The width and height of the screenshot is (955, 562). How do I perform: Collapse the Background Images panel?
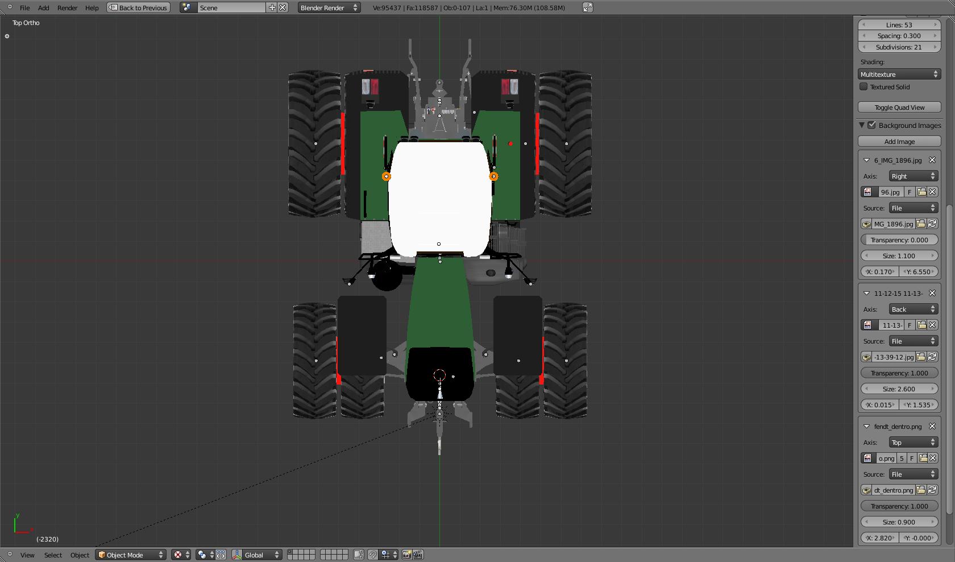point(862,125)
